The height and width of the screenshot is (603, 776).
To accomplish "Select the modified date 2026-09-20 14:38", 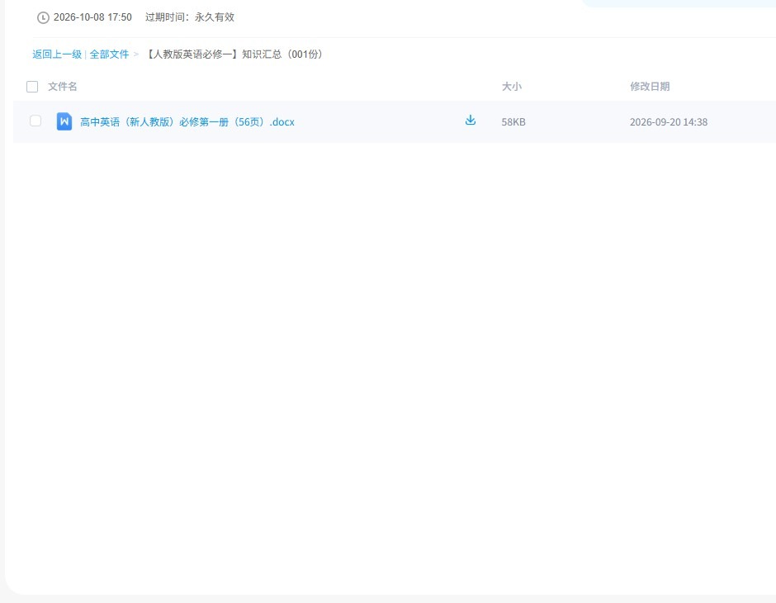I will click(668, 122).
